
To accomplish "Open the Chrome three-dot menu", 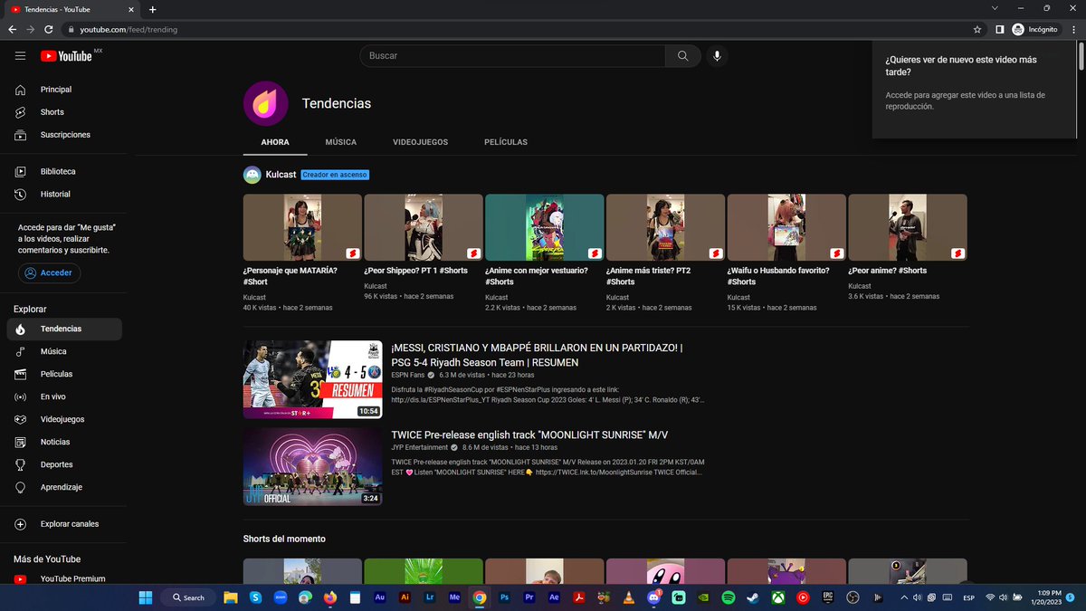I will tap(1073, 29).
